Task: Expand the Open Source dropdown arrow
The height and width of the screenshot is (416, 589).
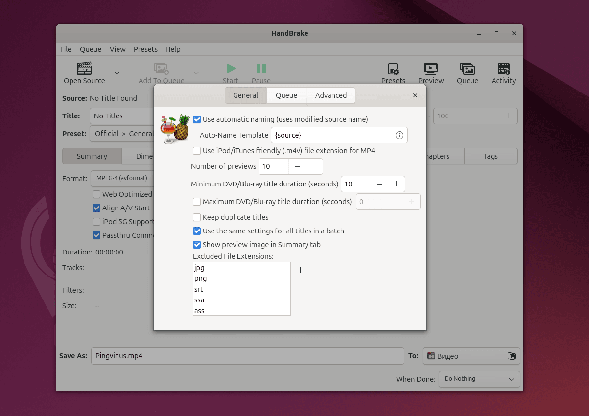Action: pyautogui.click(x=117, y=73)
